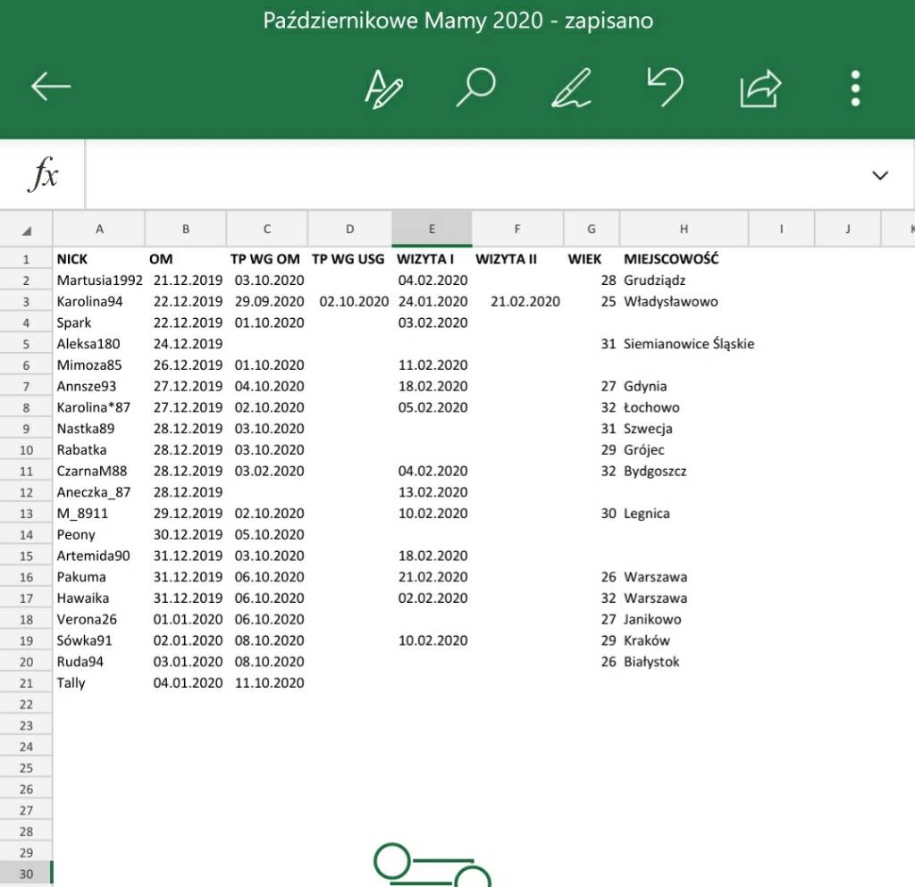
Task: Open the share icon
Action: point(760,88)
